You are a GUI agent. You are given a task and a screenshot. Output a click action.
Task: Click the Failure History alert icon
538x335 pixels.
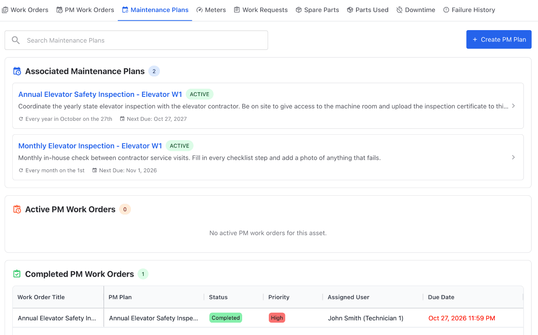(446, 10)
